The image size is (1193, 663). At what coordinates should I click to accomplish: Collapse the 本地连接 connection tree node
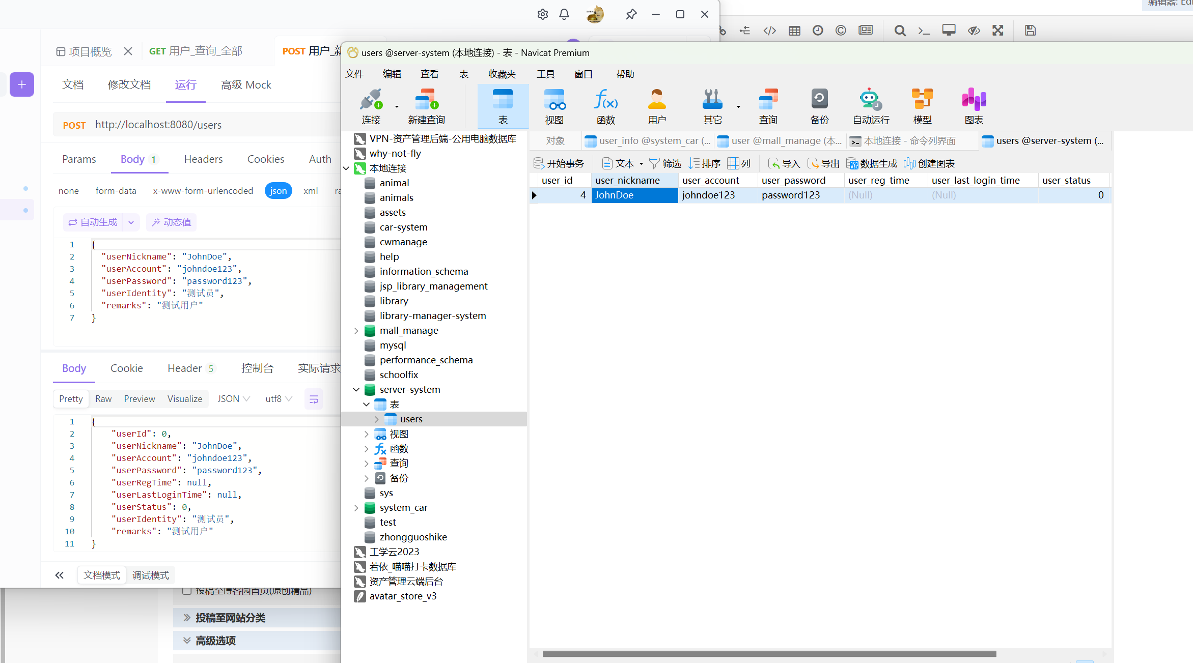pos(346,168)
